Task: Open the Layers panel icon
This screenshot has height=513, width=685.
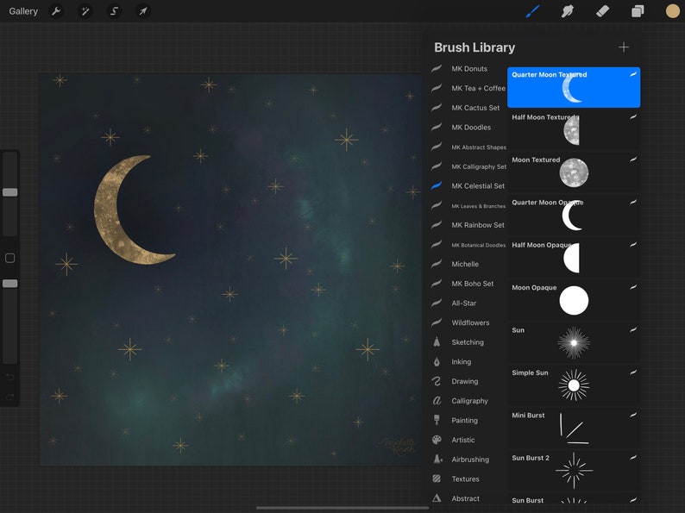Action: coord(638,11)
